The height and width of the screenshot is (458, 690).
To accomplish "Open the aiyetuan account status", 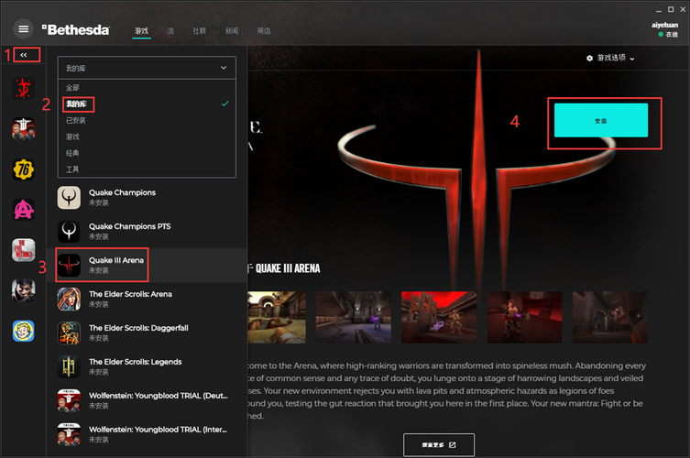I will pos(665,29).
